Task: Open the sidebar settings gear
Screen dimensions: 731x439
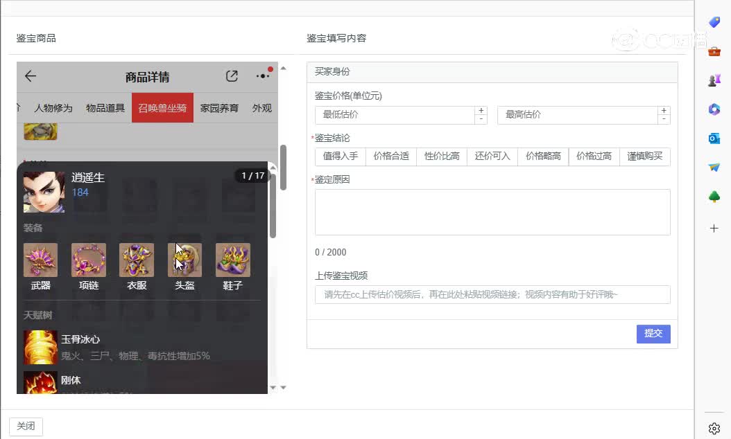Action: [714, 429]
